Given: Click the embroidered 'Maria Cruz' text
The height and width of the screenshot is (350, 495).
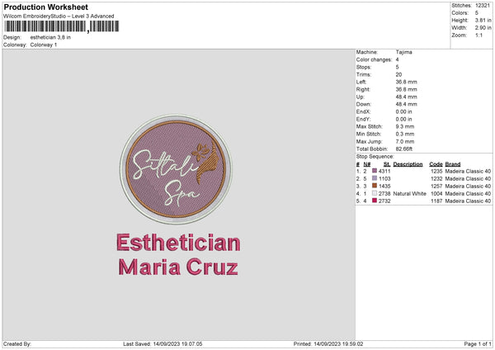Looking at the screenshot, I should [178, 267].
